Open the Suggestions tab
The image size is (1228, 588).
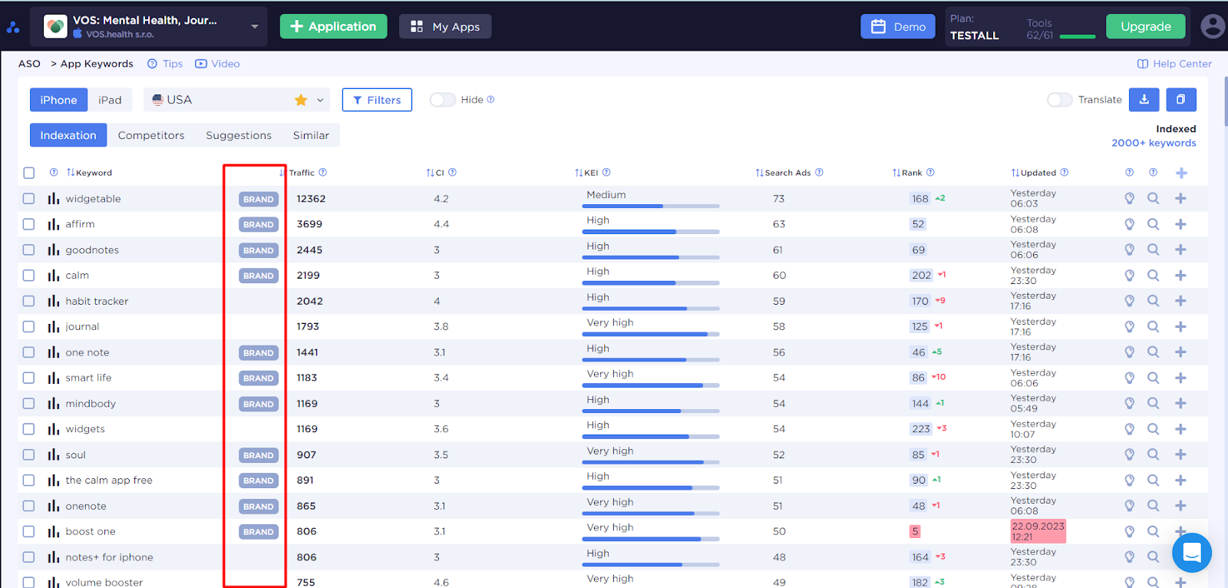coord(239,135)
